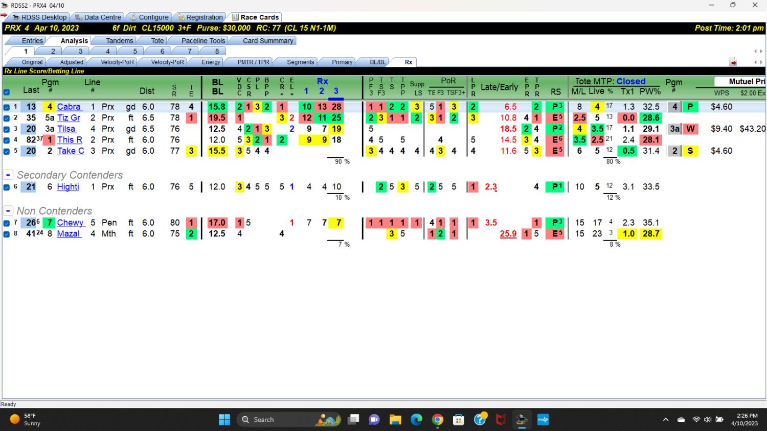Collapse the Non Contenders group
This screenshot has height=431, width=767.
[8, 211]
